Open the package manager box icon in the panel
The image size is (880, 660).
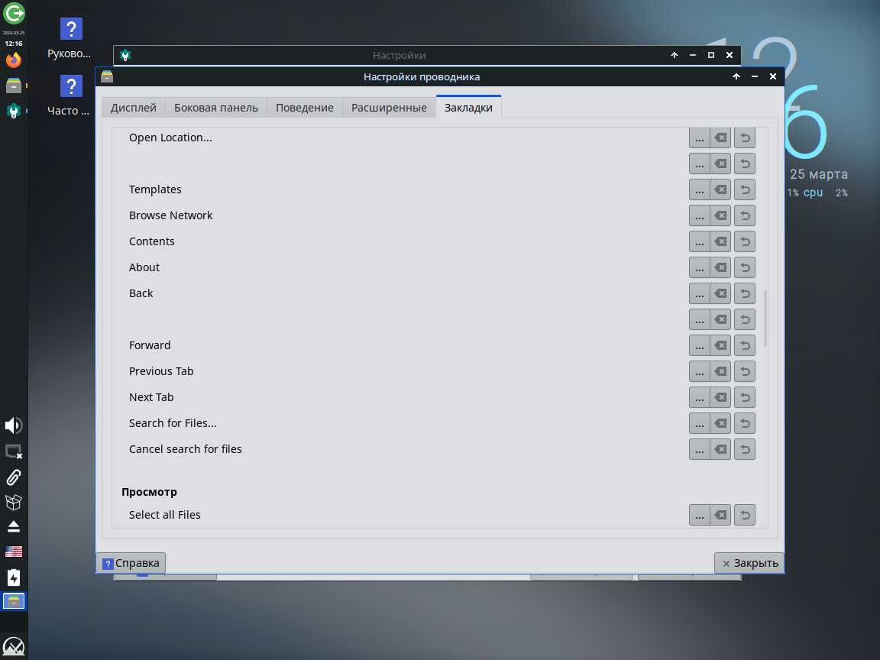[x=14, y=502]
